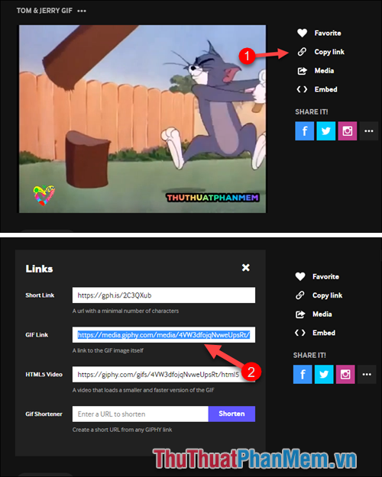Click 'A link to the GIF image itself' text

coord(108,350)
